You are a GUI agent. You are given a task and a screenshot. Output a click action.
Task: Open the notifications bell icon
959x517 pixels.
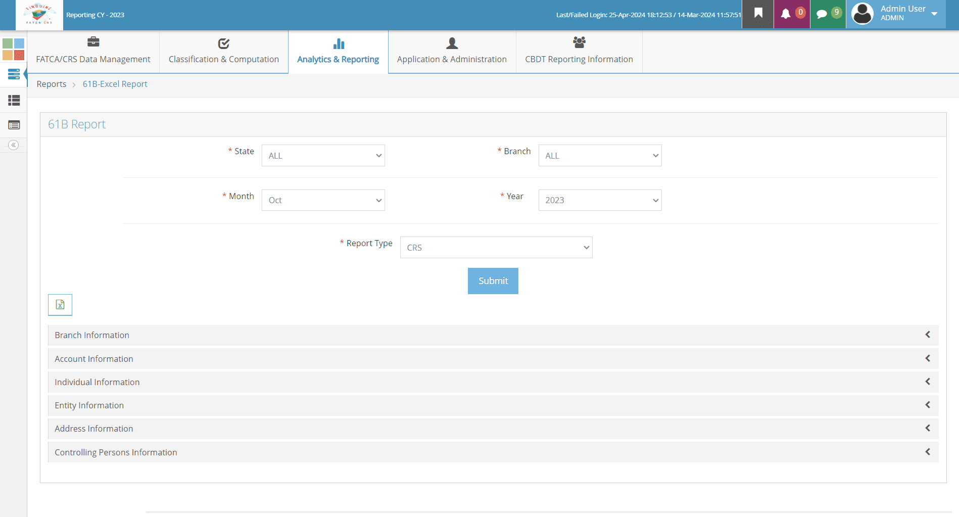(x=786, y=14)
